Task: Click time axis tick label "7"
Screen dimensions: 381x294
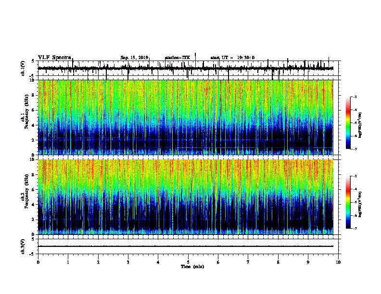Action: point(248,262)
